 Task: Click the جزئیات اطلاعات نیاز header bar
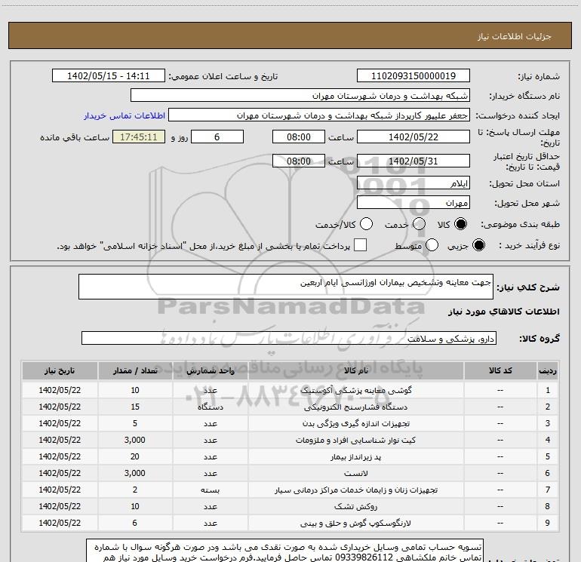290,36
